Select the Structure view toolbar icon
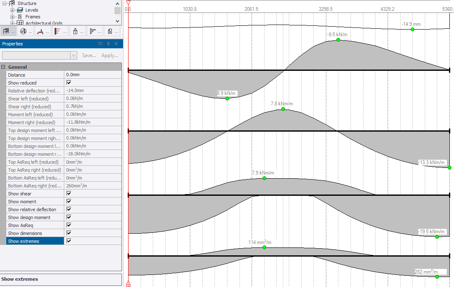 point(6,31)
